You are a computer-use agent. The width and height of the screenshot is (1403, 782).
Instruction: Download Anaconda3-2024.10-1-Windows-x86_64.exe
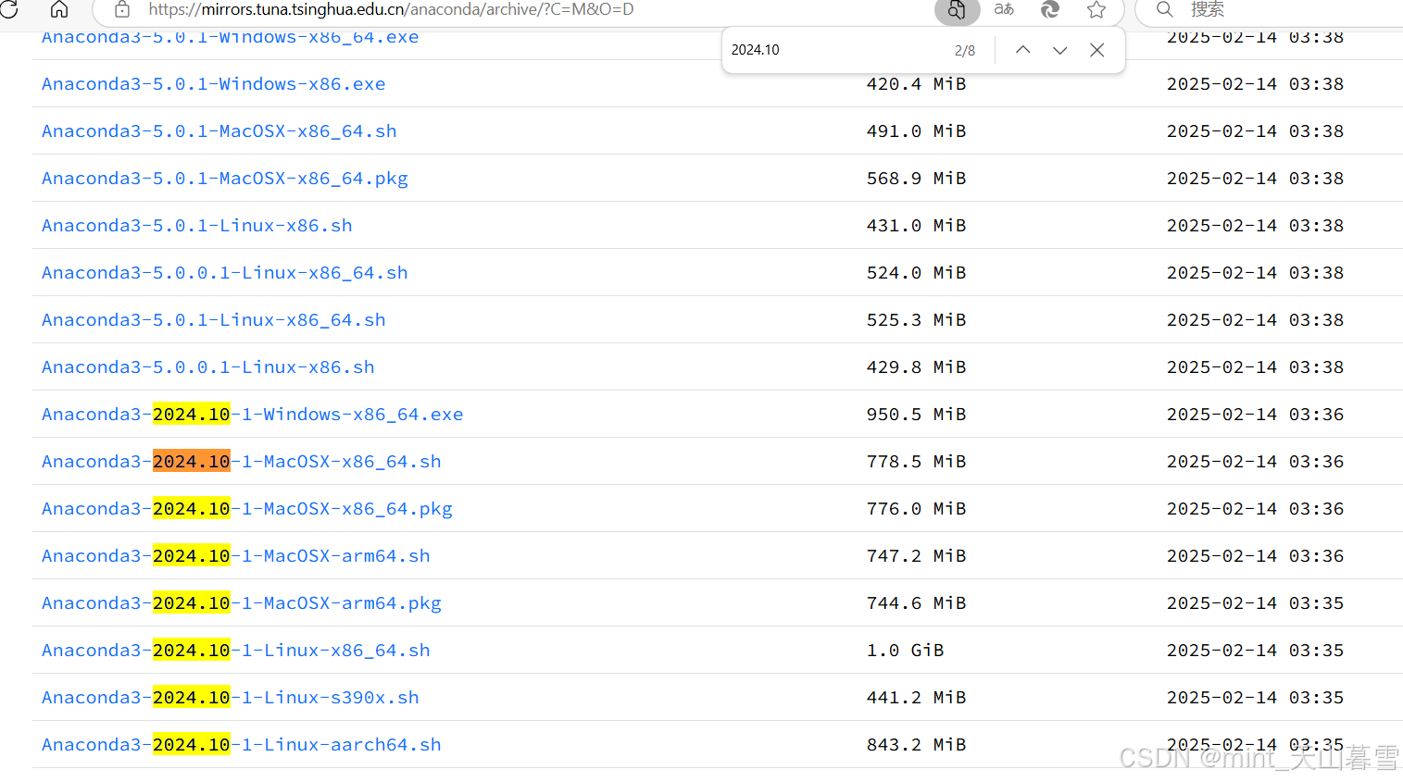252,415
